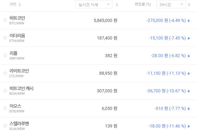The width and height of the screenshot is (197, 134).
Task: Select the 리플 coin name
Action: (x=13, y=53)
